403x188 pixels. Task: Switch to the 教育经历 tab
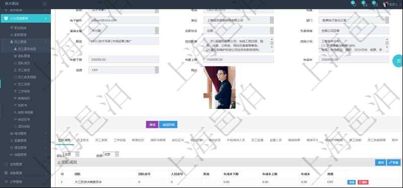tap(138, 140)
